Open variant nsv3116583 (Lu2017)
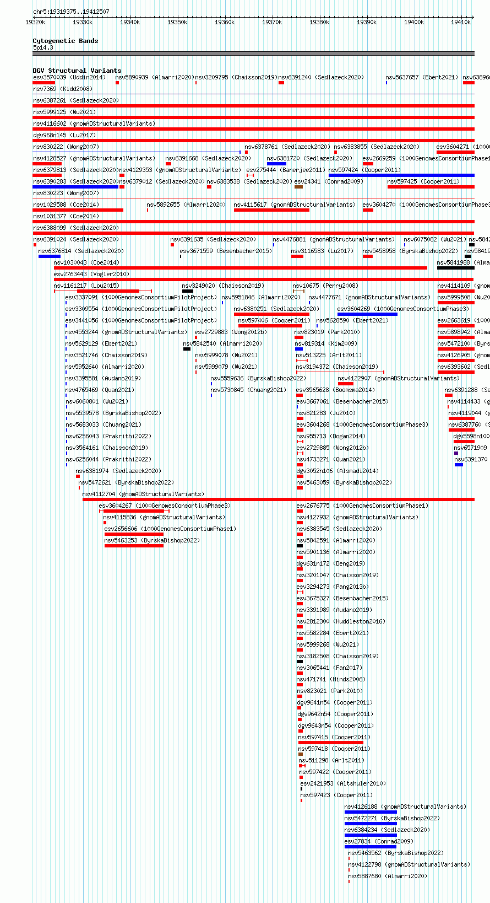The height and width of the screenshot is (903, 490). coord(323,251)
